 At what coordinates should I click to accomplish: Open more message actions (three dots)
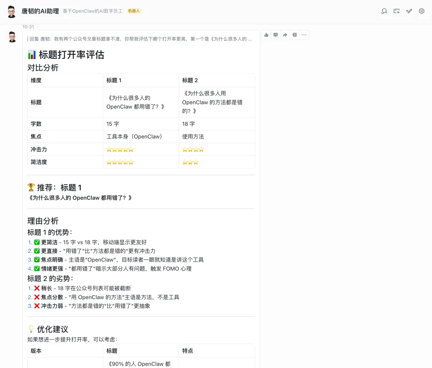tap(304, 35)
